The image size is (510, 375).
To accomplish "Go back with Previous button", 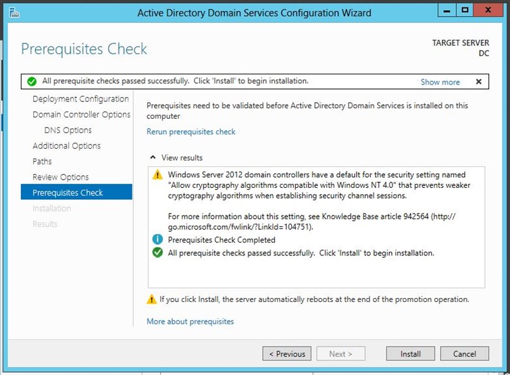I will [x=287, y=353].
